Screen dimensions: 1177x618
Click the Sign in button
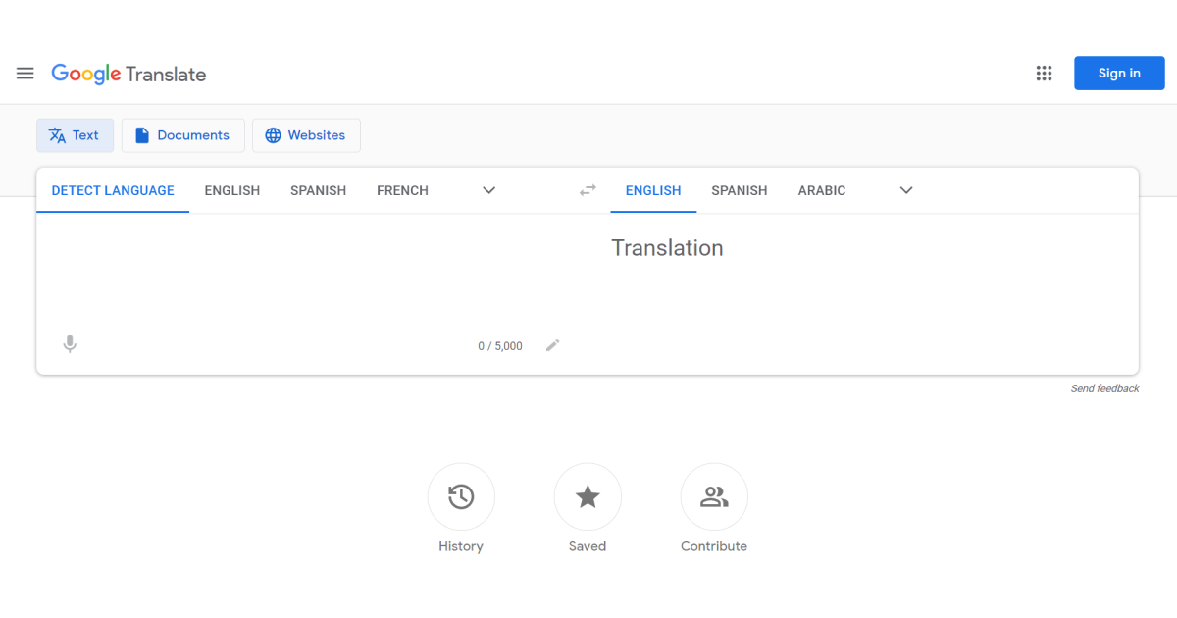(1119, 73)
